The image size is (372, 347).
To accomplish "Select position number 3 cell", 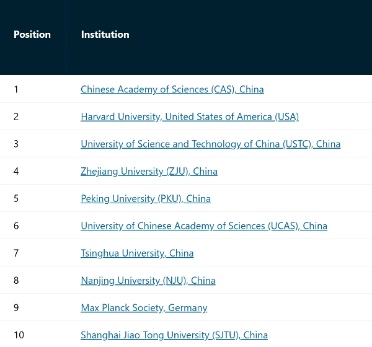I will 33,144.
